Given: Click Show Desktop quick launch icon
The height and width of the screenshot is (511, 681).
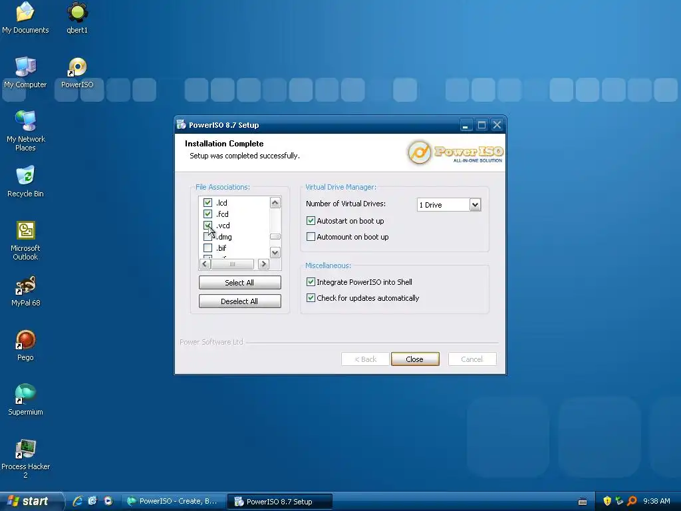Looking at the screenshot, I should (x=92, y=501).
